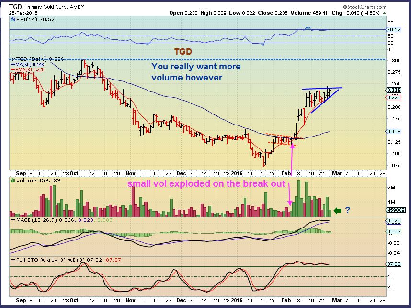Click the AMEX exchange label
Screen dimensions: 411x308
click(x=77, y=7)
